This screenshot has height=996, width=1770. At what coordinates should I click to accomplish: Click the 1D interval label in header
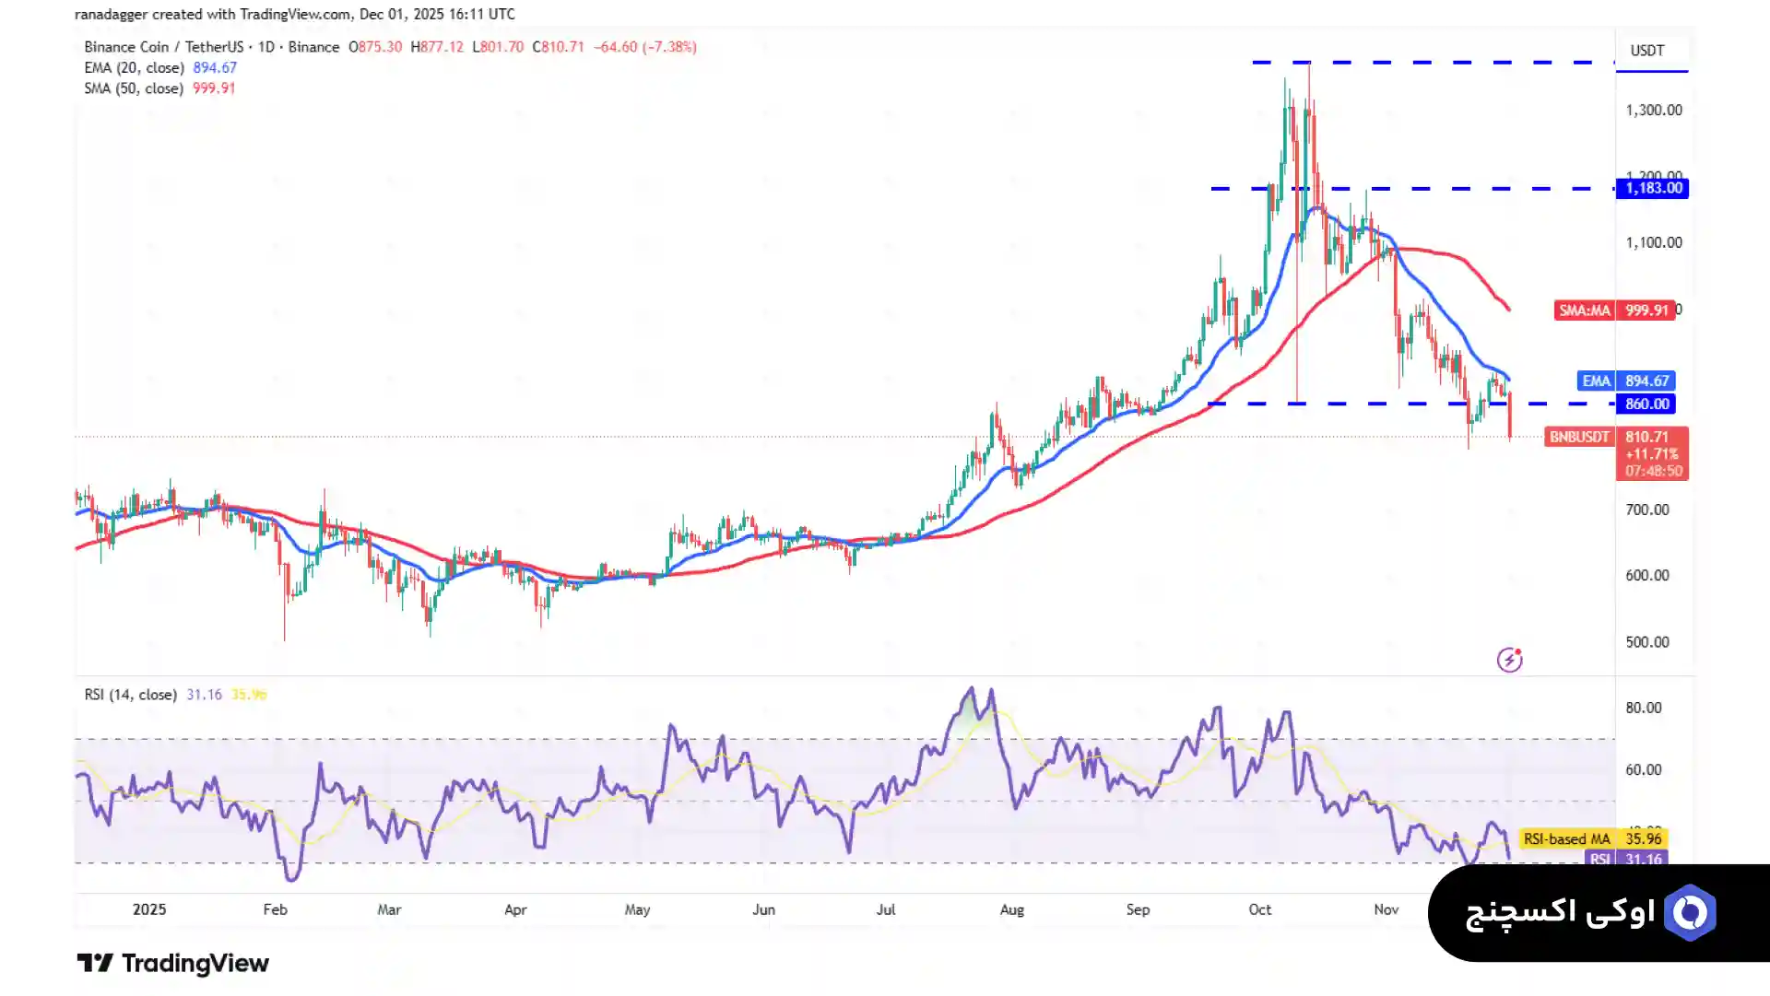click(266, 47)
